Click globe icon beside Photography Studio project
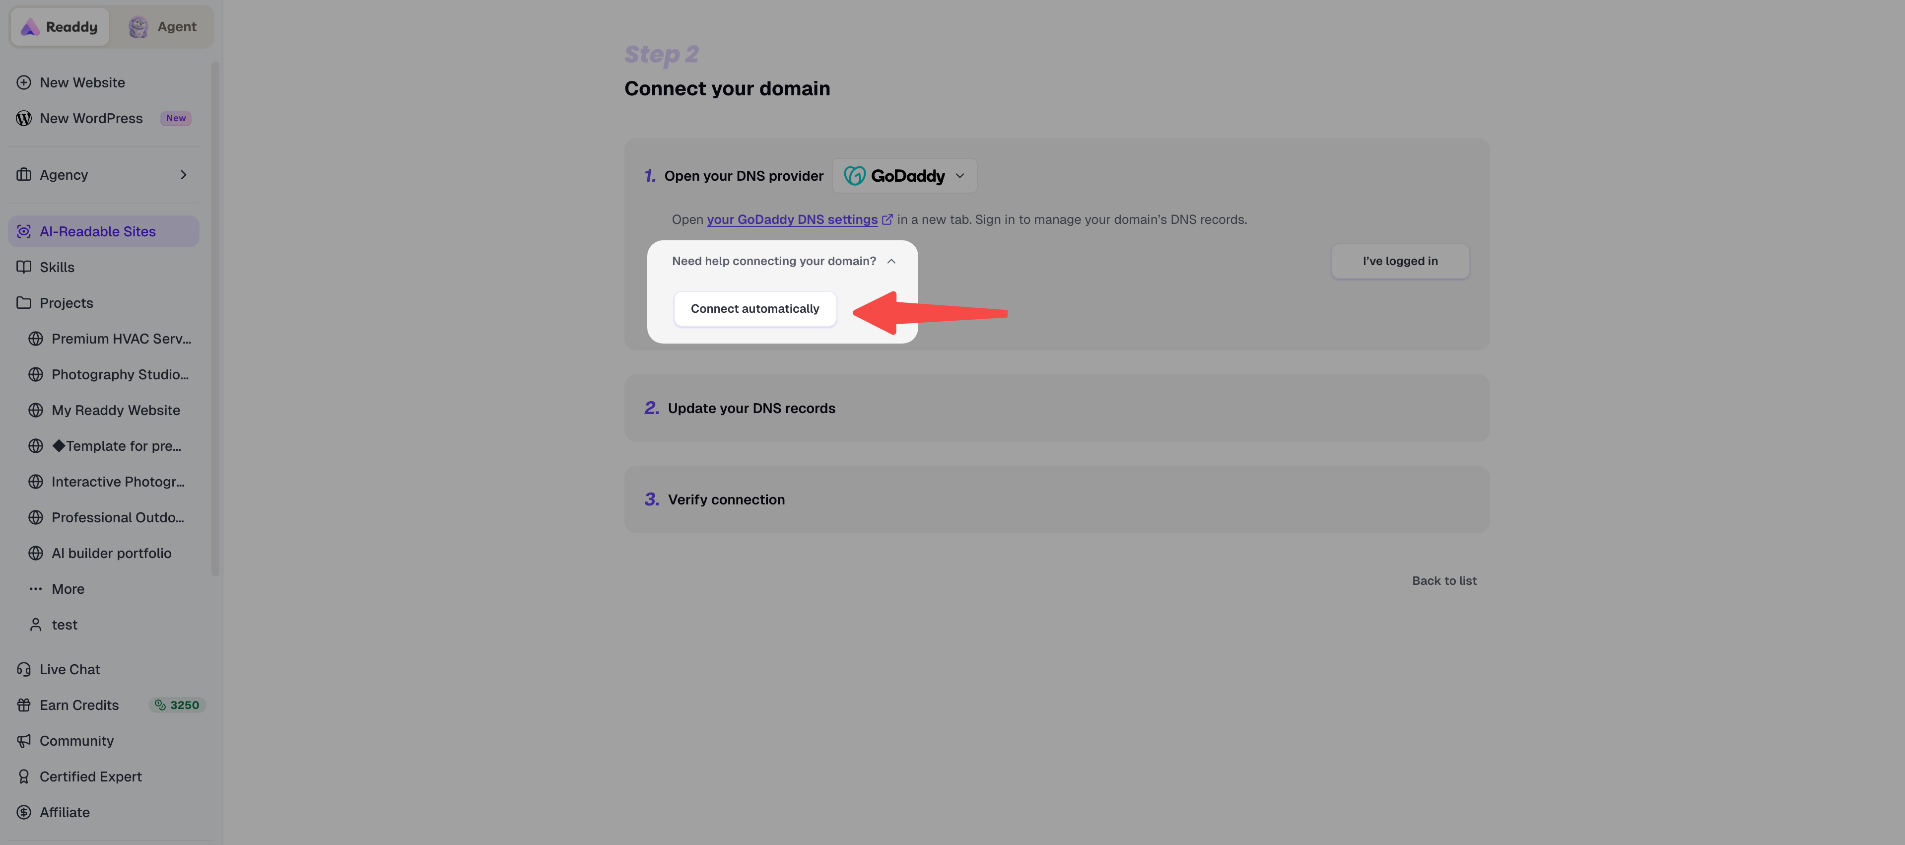Viewport: 1905px width, 845px height. (x=36, y=374)
